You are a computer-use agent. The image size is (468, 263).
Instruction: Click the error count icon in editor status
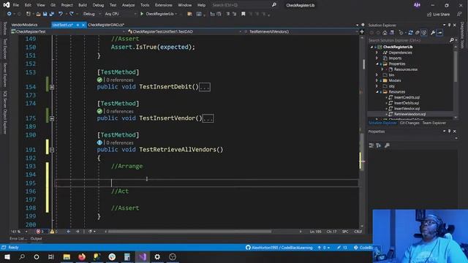[38, 232]
